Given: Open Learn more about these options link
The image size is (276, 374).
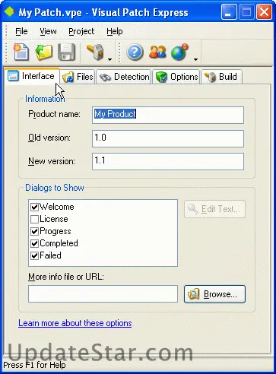Looking at the screenshot, I should [x=75, y=323].
